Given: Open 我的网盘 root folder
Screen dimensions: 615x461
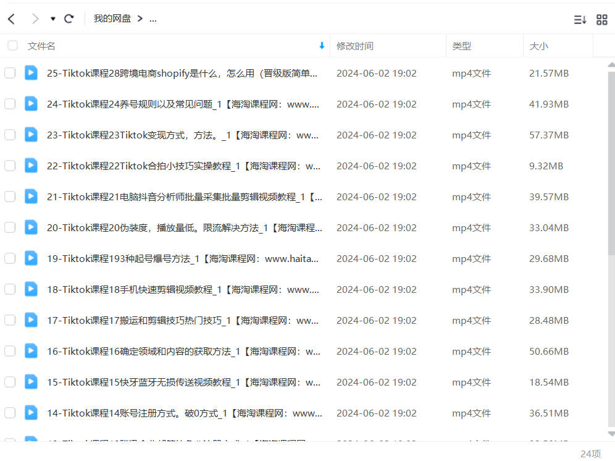Looking at the screenshot, I should (x=112, y=19).
